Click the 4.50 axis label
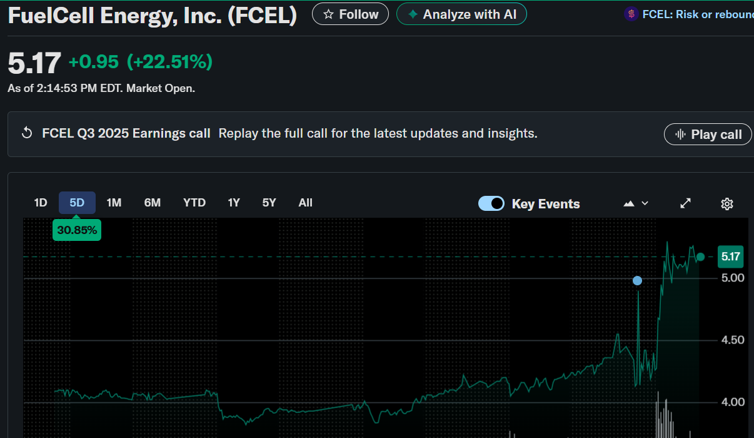754x438 pixels. (x=732, y=340)
